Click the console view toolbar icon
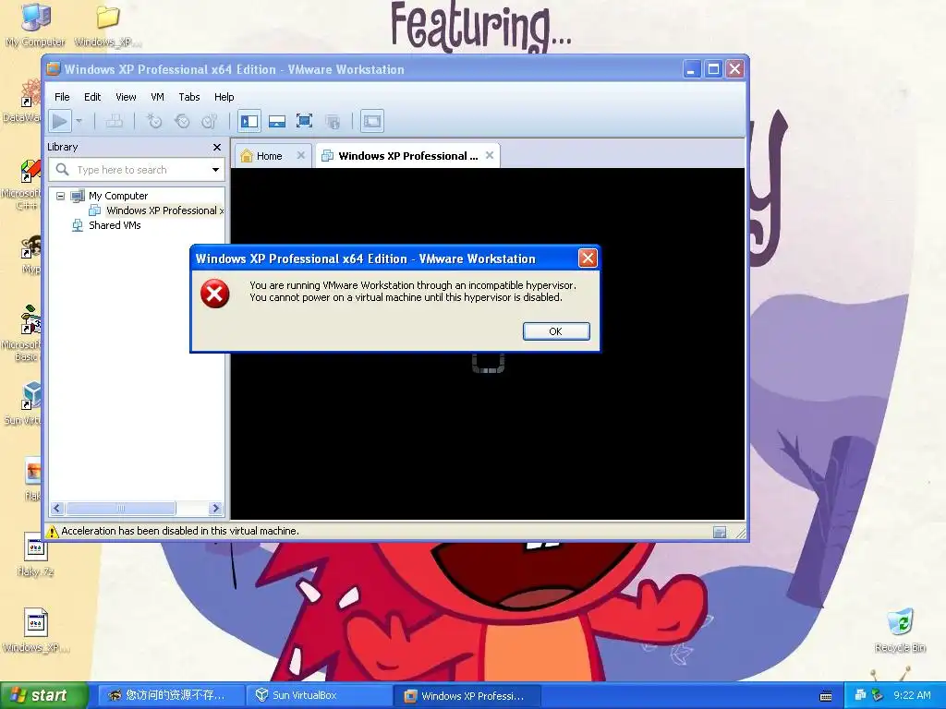Viewport: 946px width, 709px height. click(x=371, y=121)
